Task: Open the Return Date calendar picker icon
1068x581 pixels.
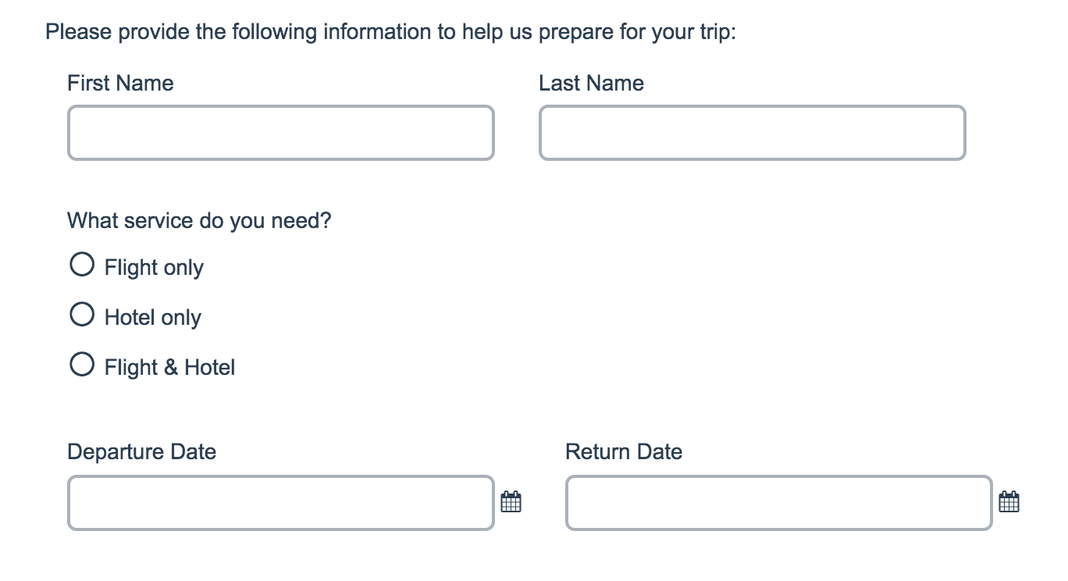Action: [x=1009, y=502]
